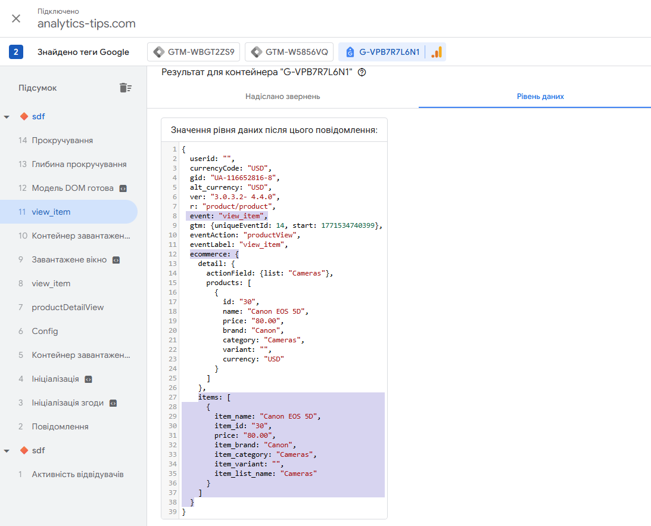This screenshot has height=526, width=651.
Task: Click the orange diamond icon of first sdf
Action: [x=24, y=116]
